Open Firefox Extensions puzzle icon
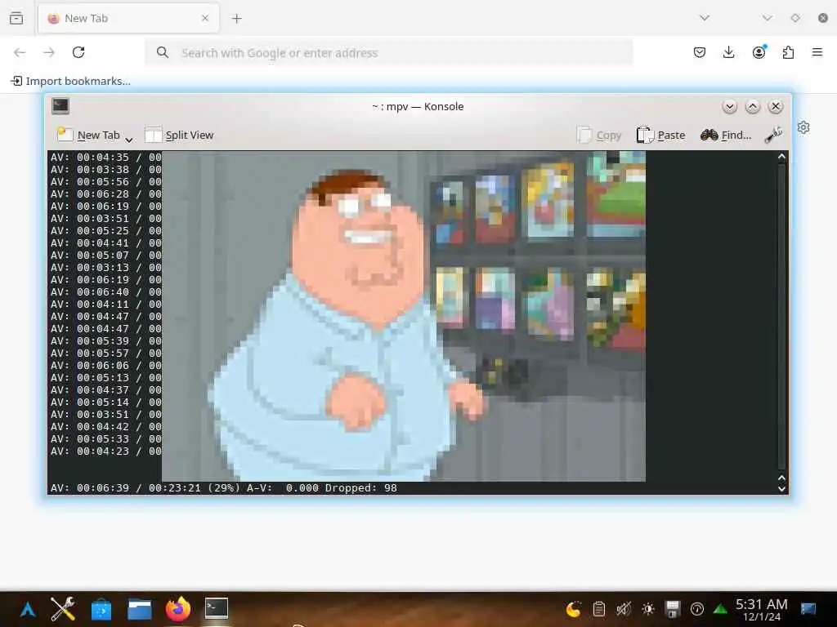 [788, 52]
